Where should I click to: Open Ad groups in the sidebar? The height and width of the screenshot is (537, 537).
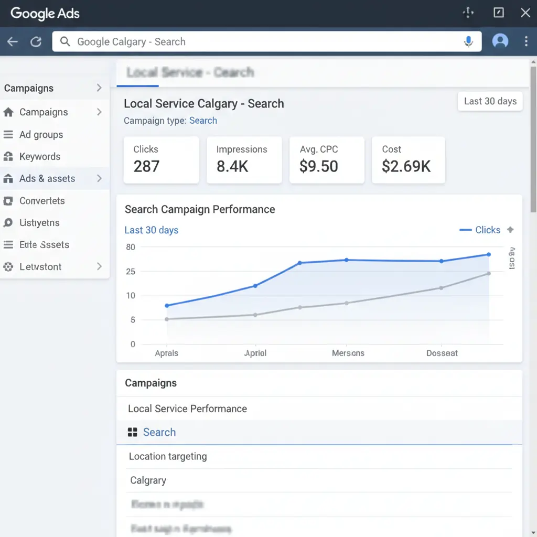click(x=41, y=135)
